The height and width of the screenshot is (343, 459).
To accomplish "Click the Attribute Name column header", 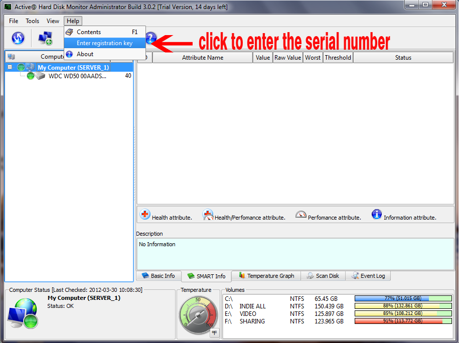I will (x=203, y=58).
